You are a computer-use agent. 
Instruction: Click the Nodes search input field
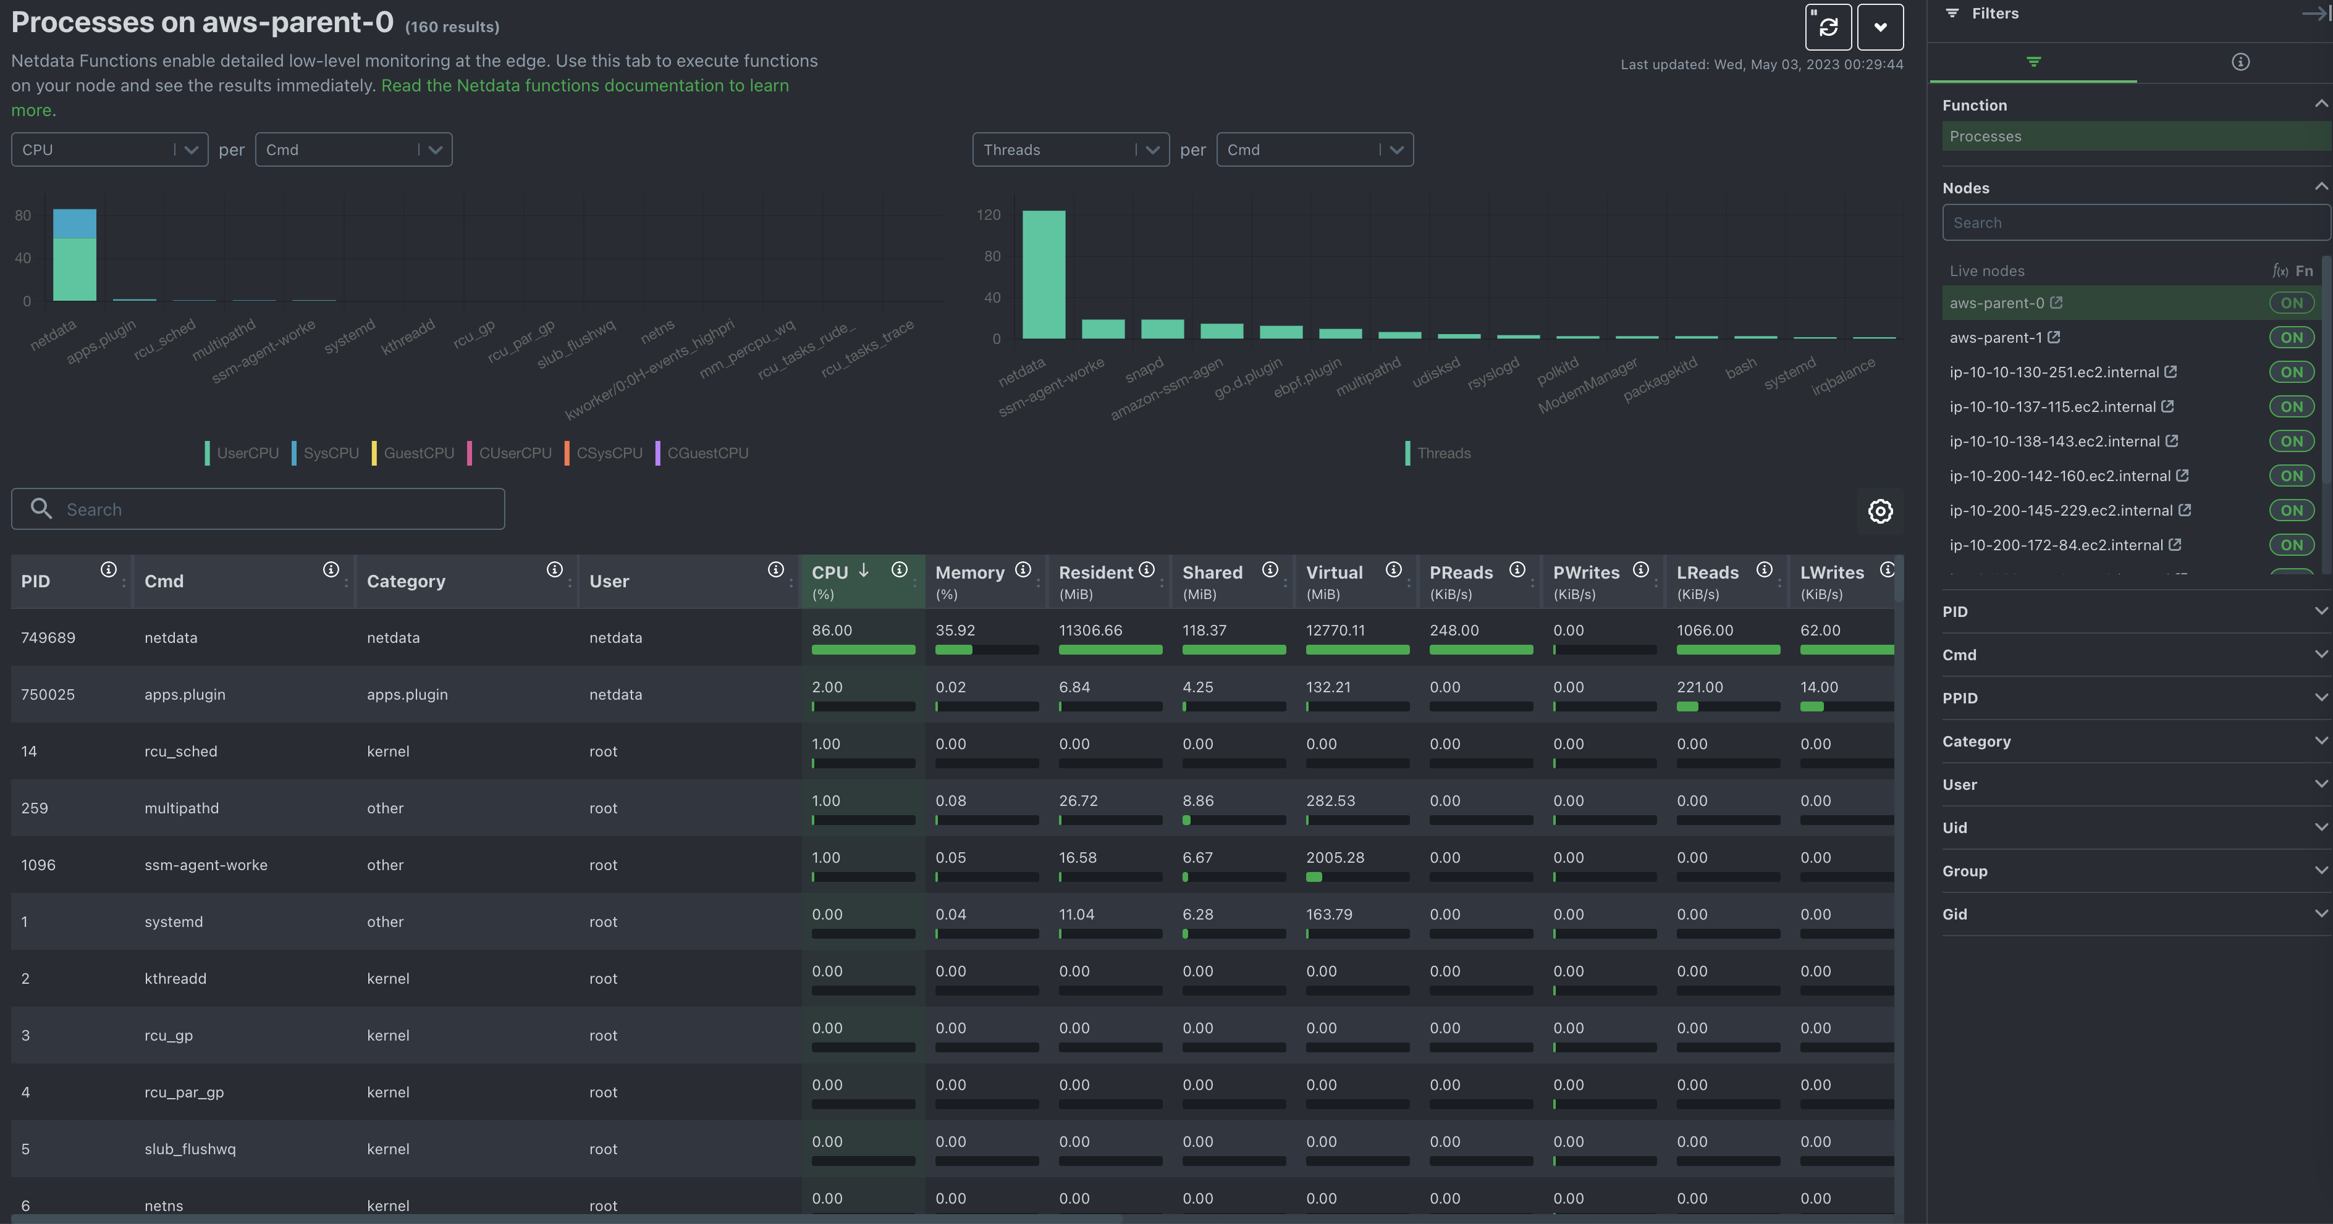[x=2134, y=223]
